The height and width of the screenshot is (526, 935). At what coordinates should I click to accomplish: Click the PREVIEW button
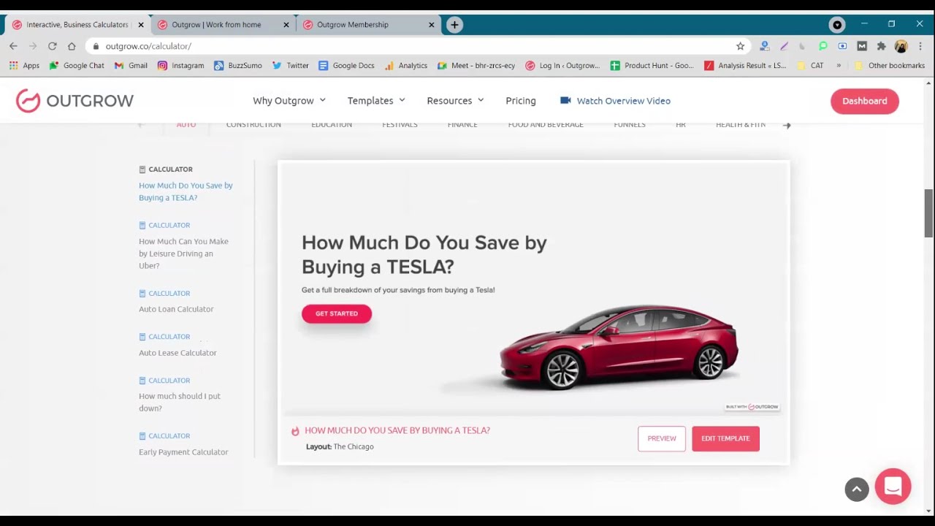(x=662, y=438)
